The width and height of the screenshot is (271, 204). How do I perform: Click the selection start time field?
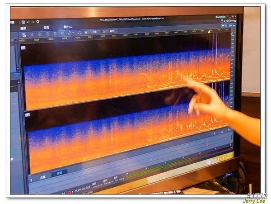[x=98, y=185]
